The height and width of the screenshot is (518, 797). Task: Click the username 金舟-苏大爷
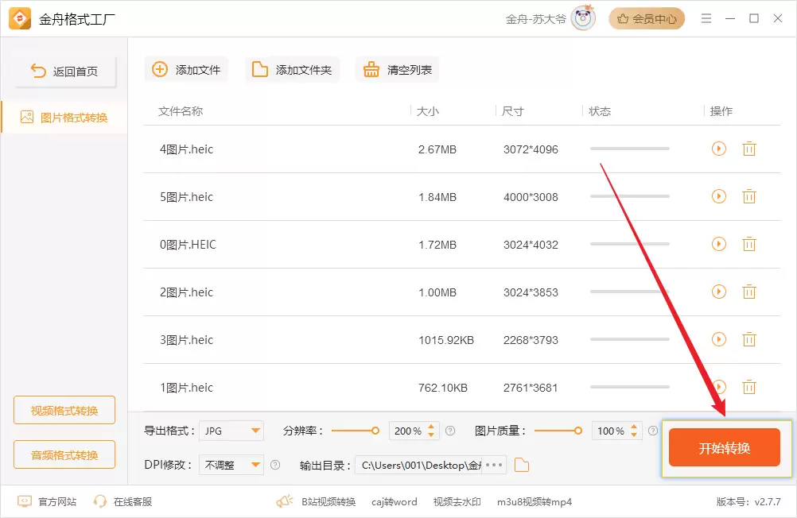[536, 19]
